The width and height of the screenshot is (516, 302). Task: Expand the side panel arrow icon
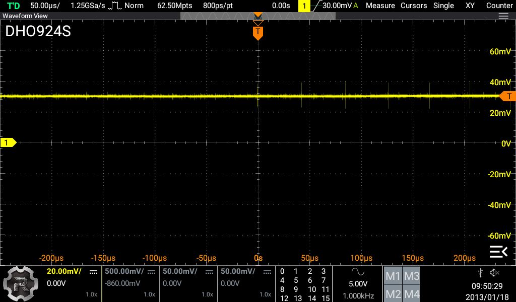(x=498, y=251)
